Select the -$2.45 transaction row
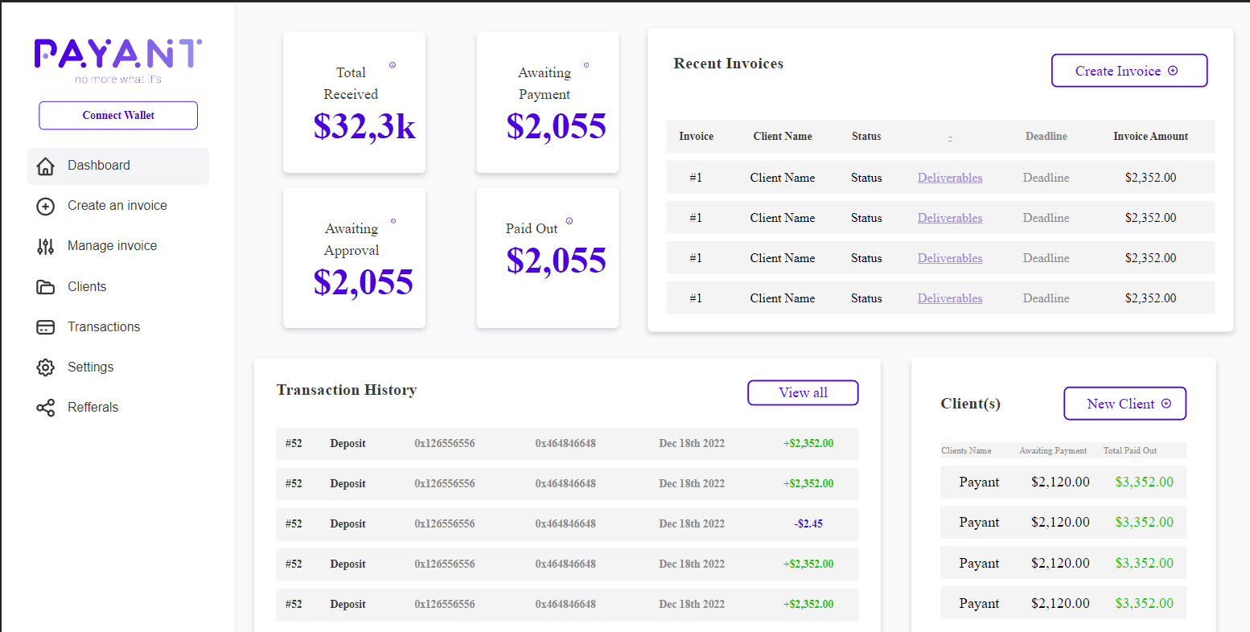This screenshot has height=632, width=1250. tap(567, 523)
